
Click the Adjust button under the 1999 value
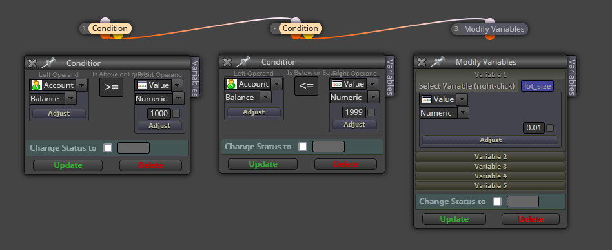coord(354,125)
